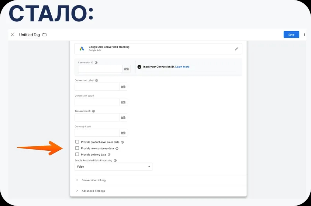Click the Conversion ID input field
The width and height of the screenshot is (311, 206).
(x=100, y=69)
